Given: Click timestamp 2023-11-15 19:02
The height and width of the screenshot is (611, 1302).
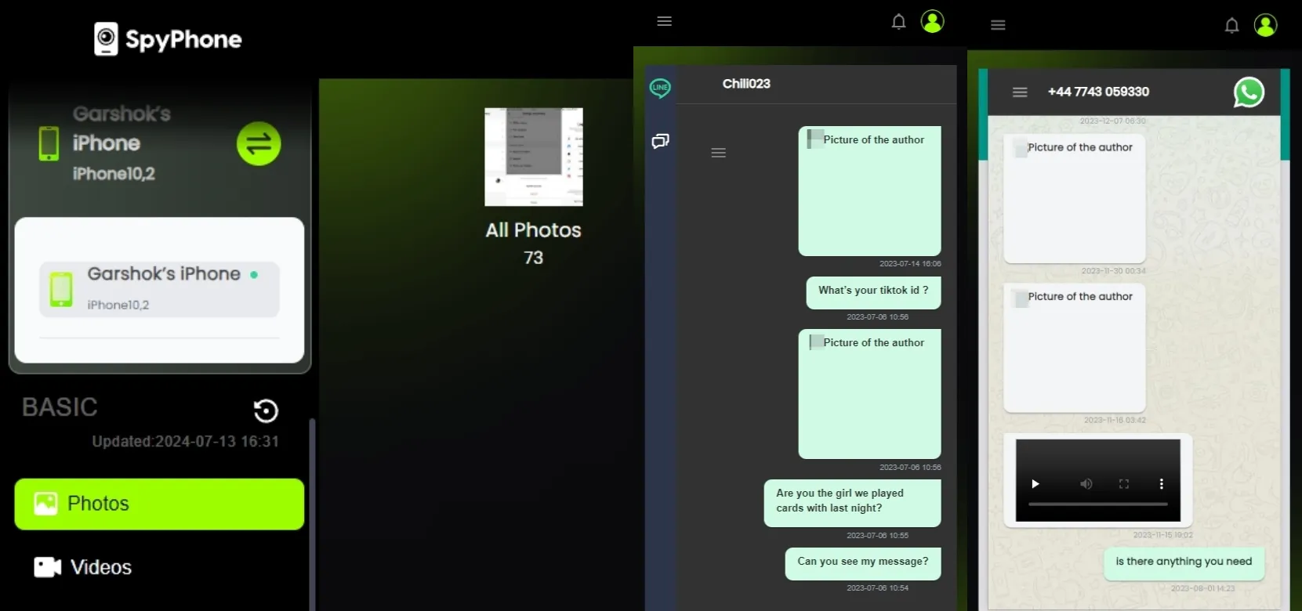Looking at the screenshot, I should coord(1162,536).
